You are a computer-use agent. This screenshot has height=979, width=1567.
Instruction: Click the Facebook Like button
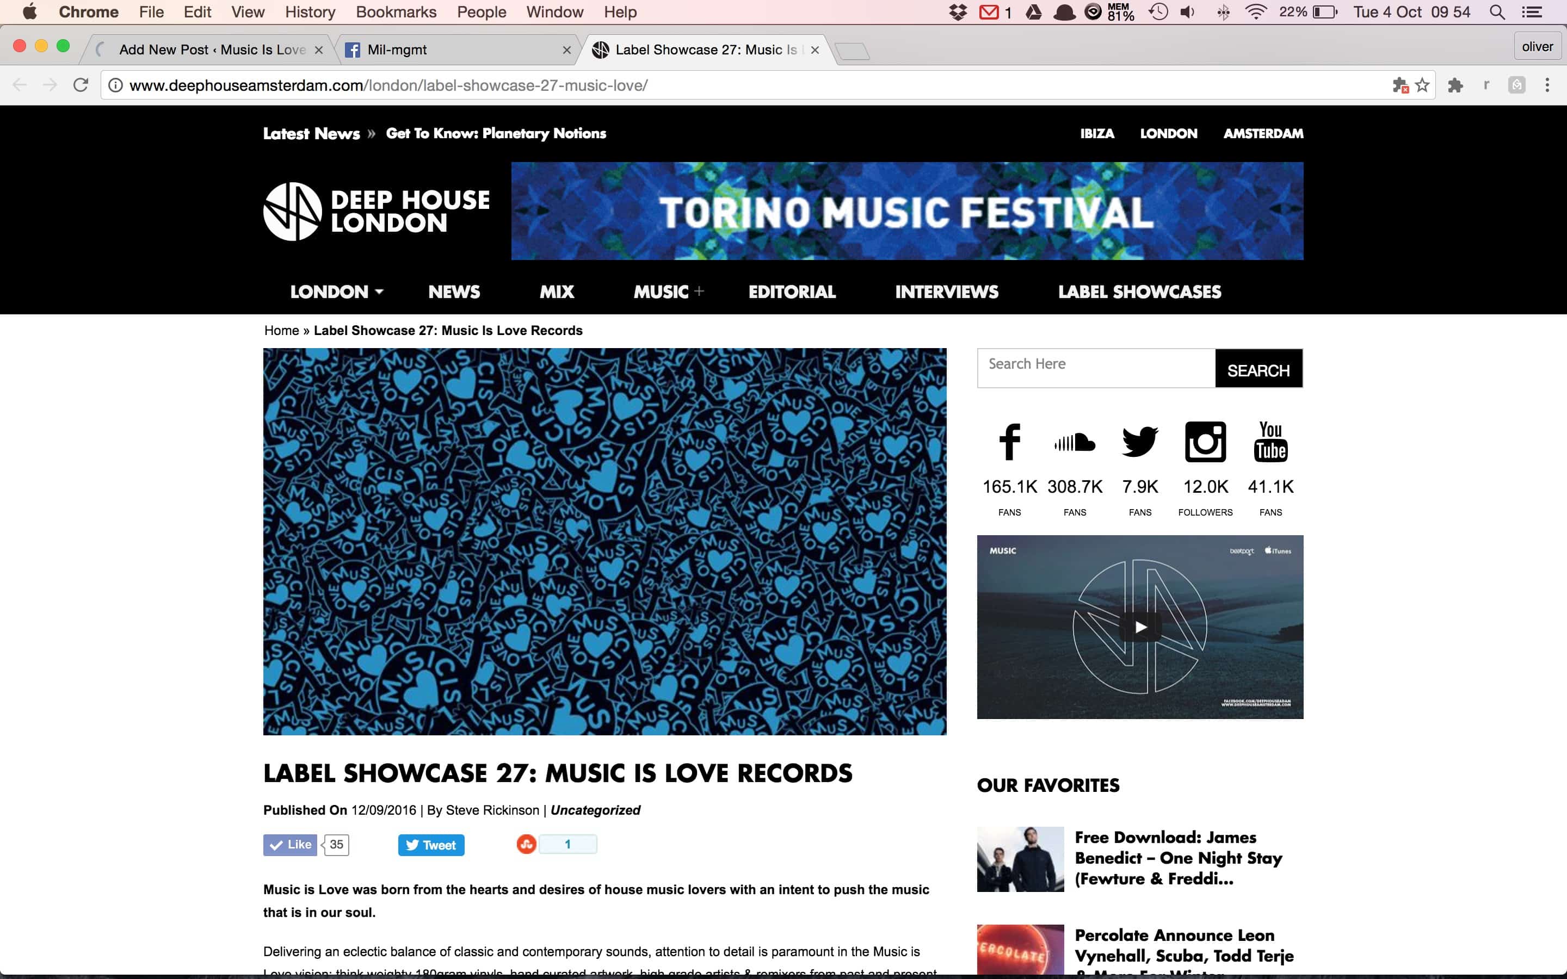coord(290,844)
